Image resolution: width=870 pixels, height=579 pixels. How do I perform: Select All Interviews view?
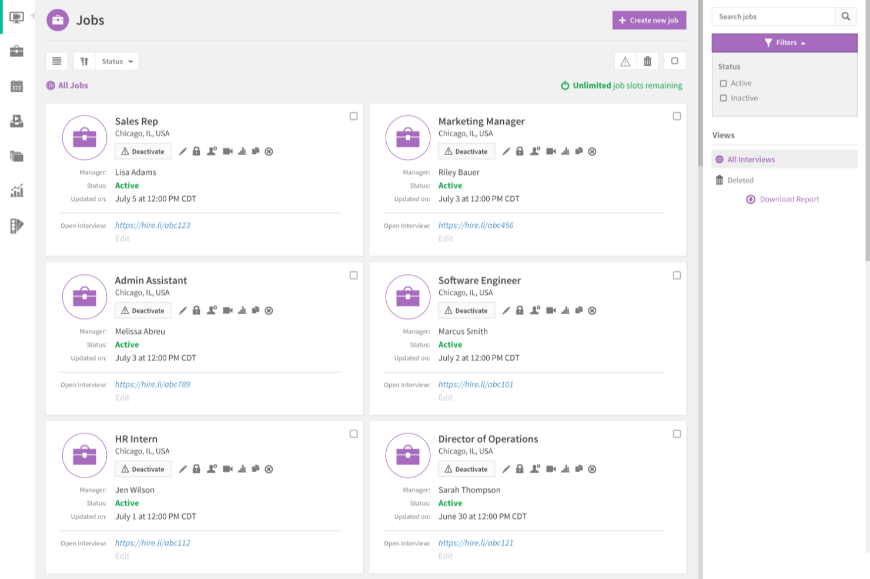click(751, 159)
